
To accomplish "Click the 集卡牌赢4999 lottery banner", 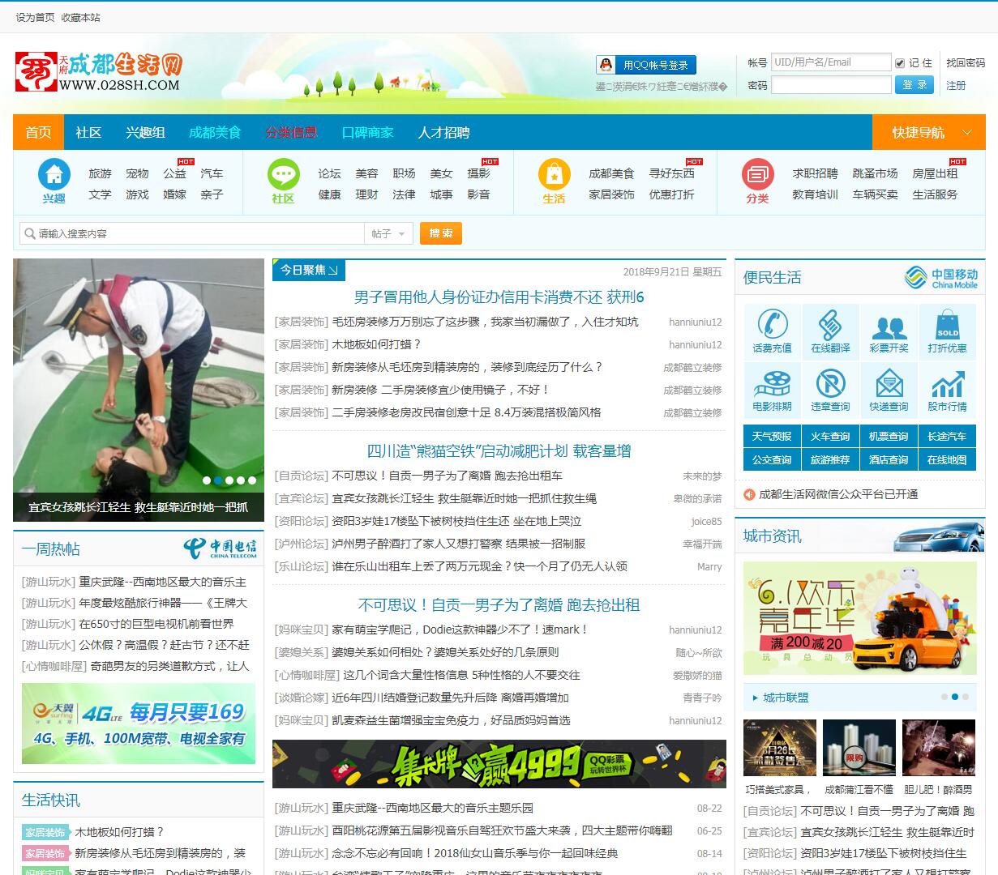I will (499, 764).
